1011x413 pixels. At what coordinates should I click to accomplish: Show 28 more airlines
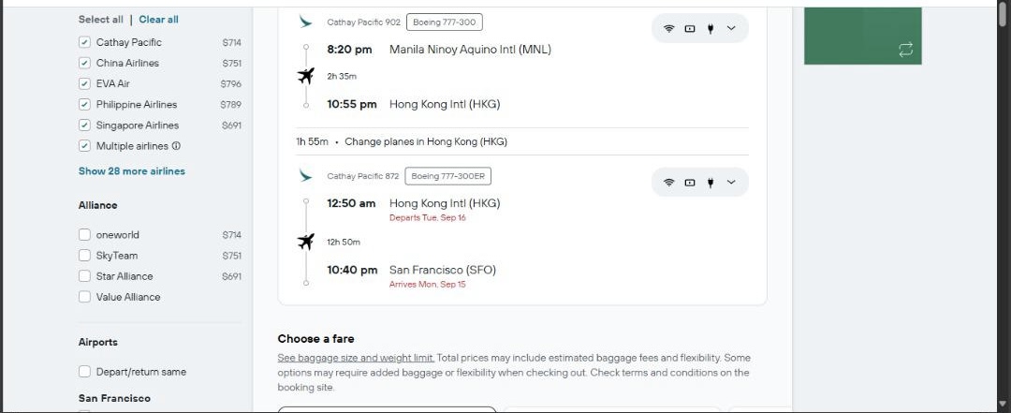tap(132, 171)
